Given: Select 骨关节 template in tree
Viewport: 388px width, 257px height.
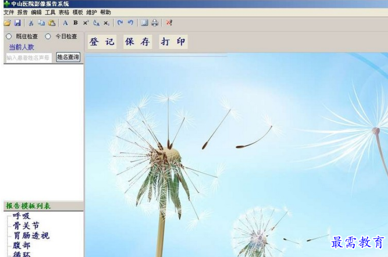Looking at the screenshot, I should click(26, 226).
